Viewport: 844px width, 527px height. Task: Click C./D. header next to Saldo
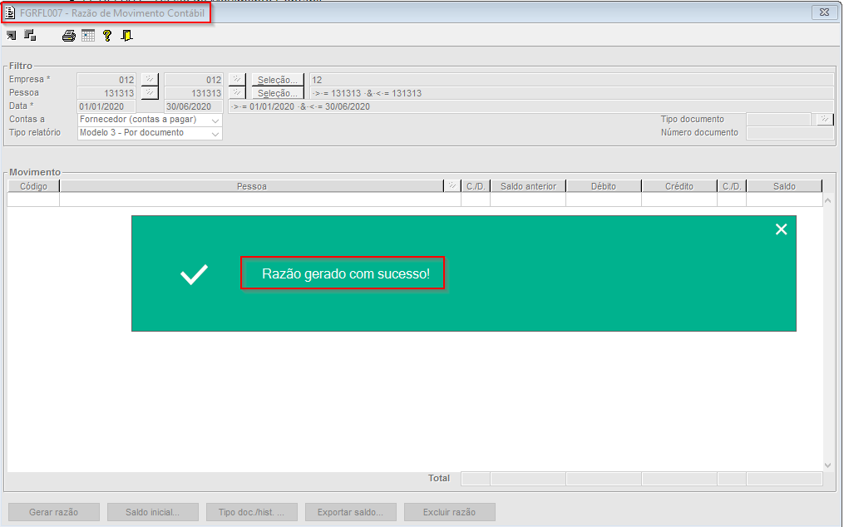(x=732, y=186)
